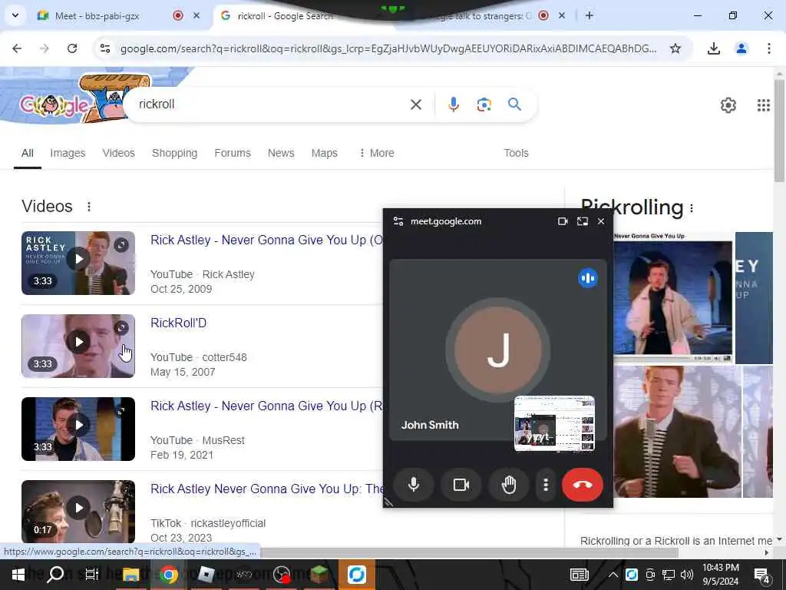The width and height of the screenshot is (786, 590).
Task: Switch to the Shopping results tab
Action: 174,153
